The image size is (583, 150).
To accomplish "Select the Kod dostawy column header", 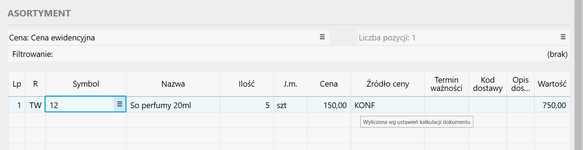I will [x=487, y=84].
